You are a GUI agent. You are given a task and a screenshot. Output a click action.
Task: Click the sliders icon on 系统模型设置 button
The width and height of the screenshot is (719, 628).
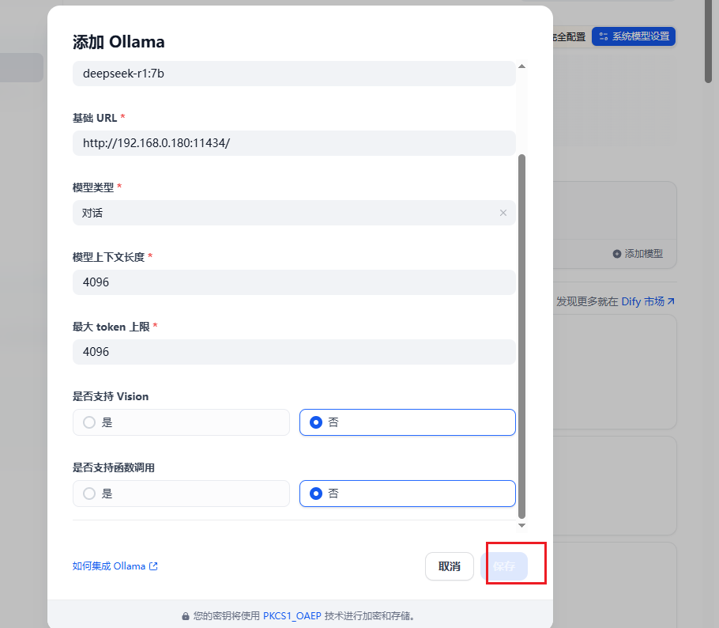click(x=604, y=36)
